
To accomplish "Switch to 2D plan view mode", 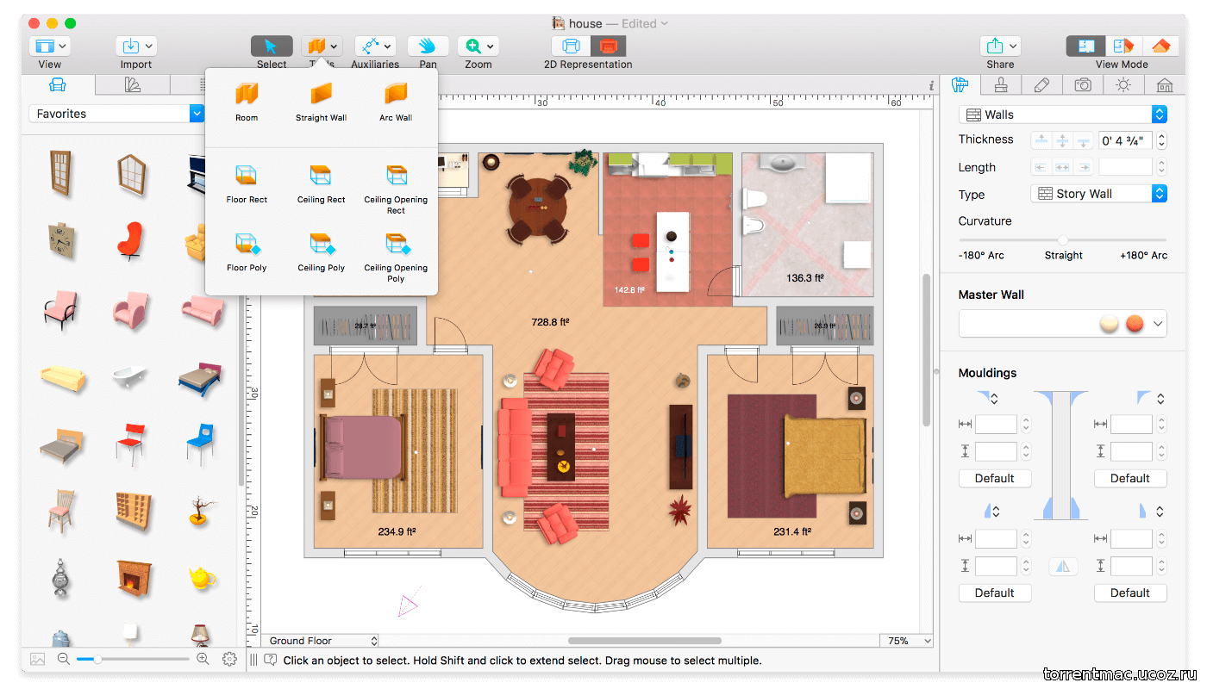I will pos(1086,46).
